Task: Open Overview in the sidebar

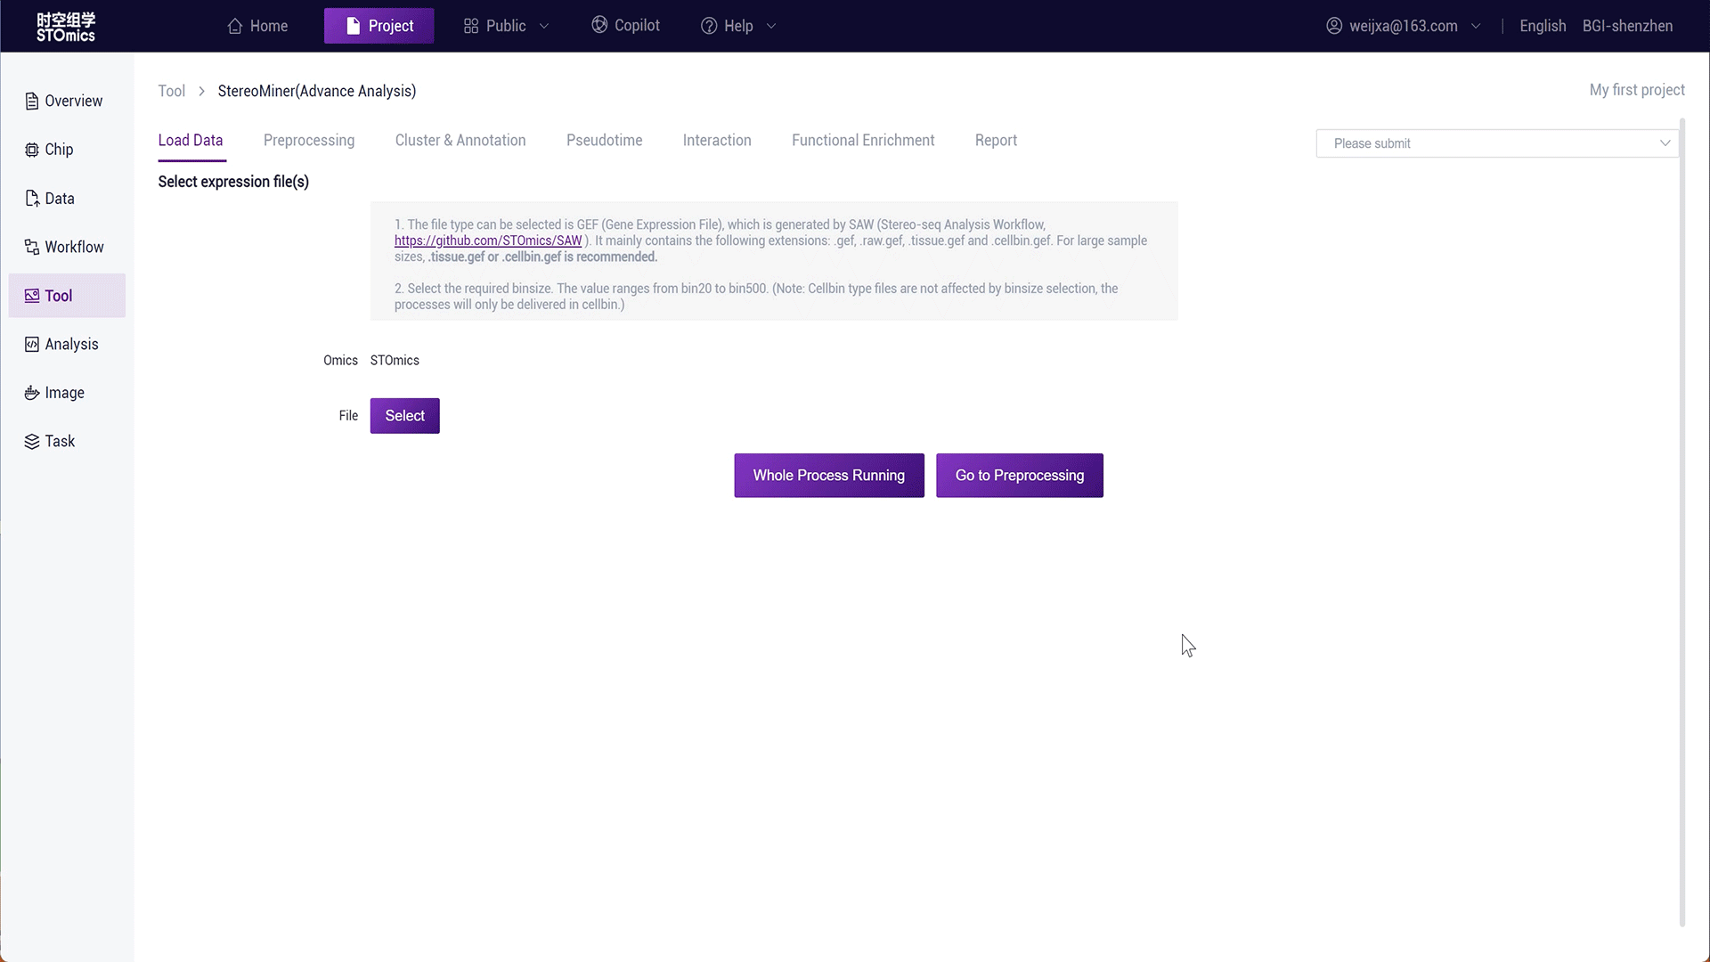Action: 67,101
